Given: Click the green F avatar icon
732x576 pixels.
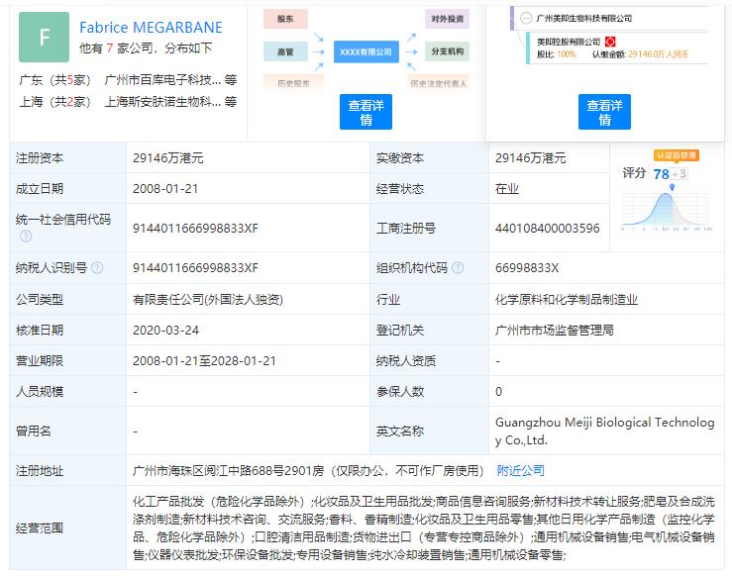Looking at the screenshot, I should (44, 37).
